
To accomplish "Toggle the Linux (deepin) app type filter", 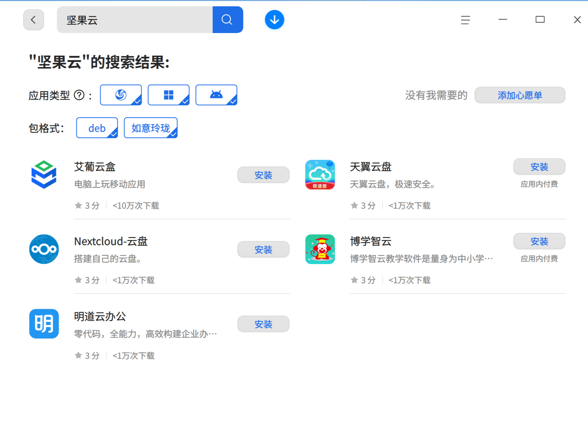I will pos(121,95).
